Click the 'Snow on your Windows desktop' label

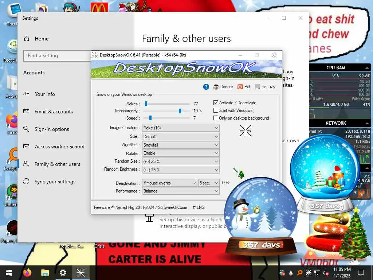124,94
